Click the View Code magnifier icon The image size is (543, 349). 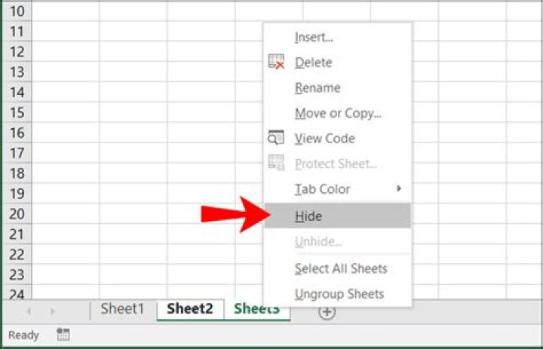[x=276, y=138]
